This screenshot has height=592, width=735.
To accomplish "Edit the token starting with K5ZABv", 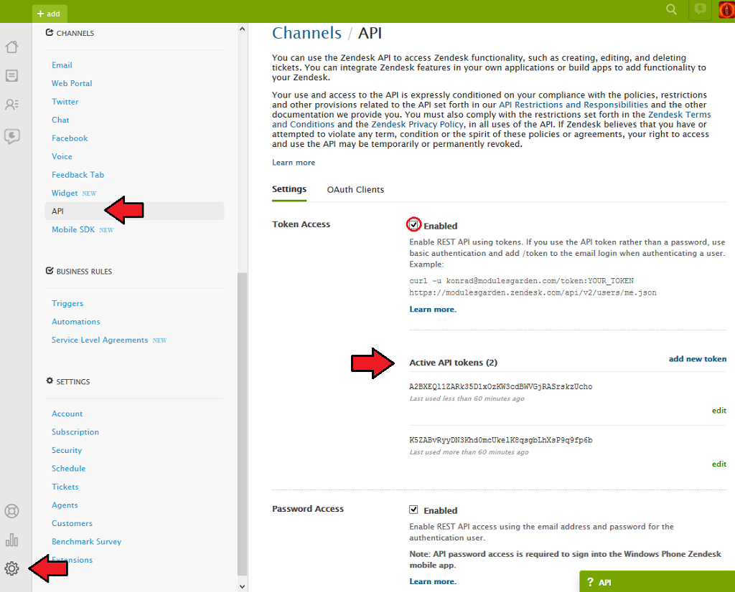I will point(719,464).
